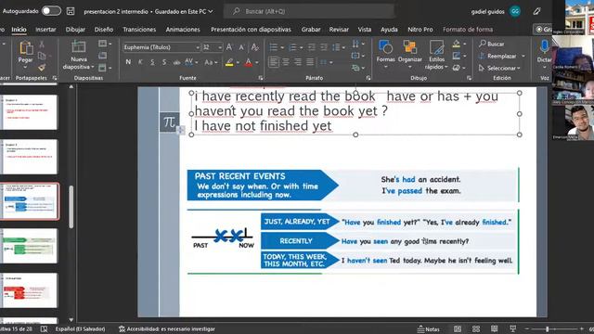Switch to the Transiciones tab
Image resolution: width=594 pixels, height=334 pixels.
[139, 29]
